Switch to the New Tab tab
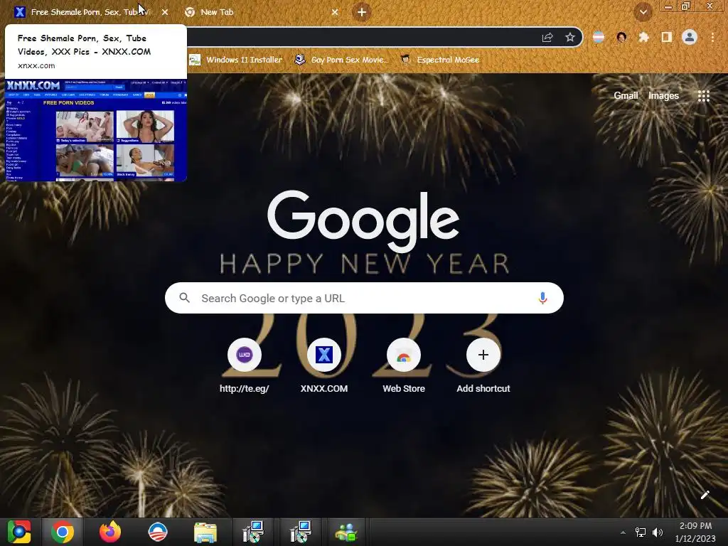Viewport: 728px width, 546px height. click(x=262, y=12)
